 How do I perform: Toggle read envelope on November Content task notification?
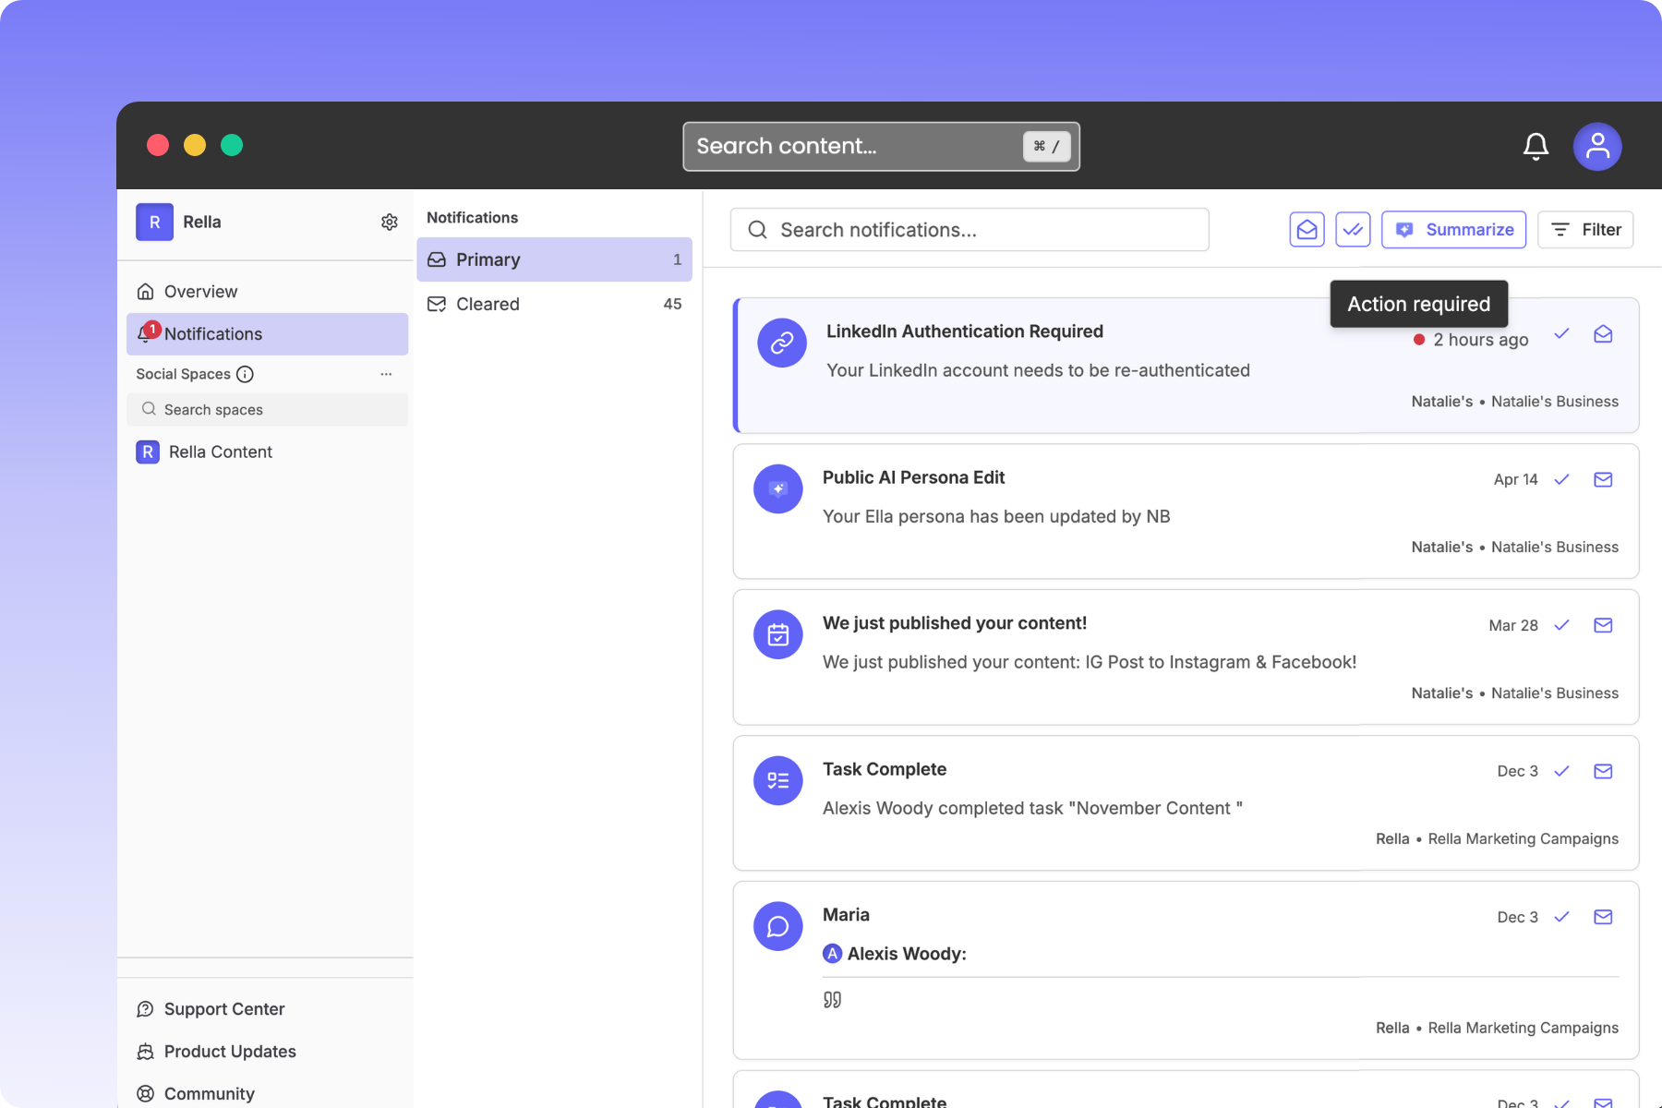(x=1603, y=771)
